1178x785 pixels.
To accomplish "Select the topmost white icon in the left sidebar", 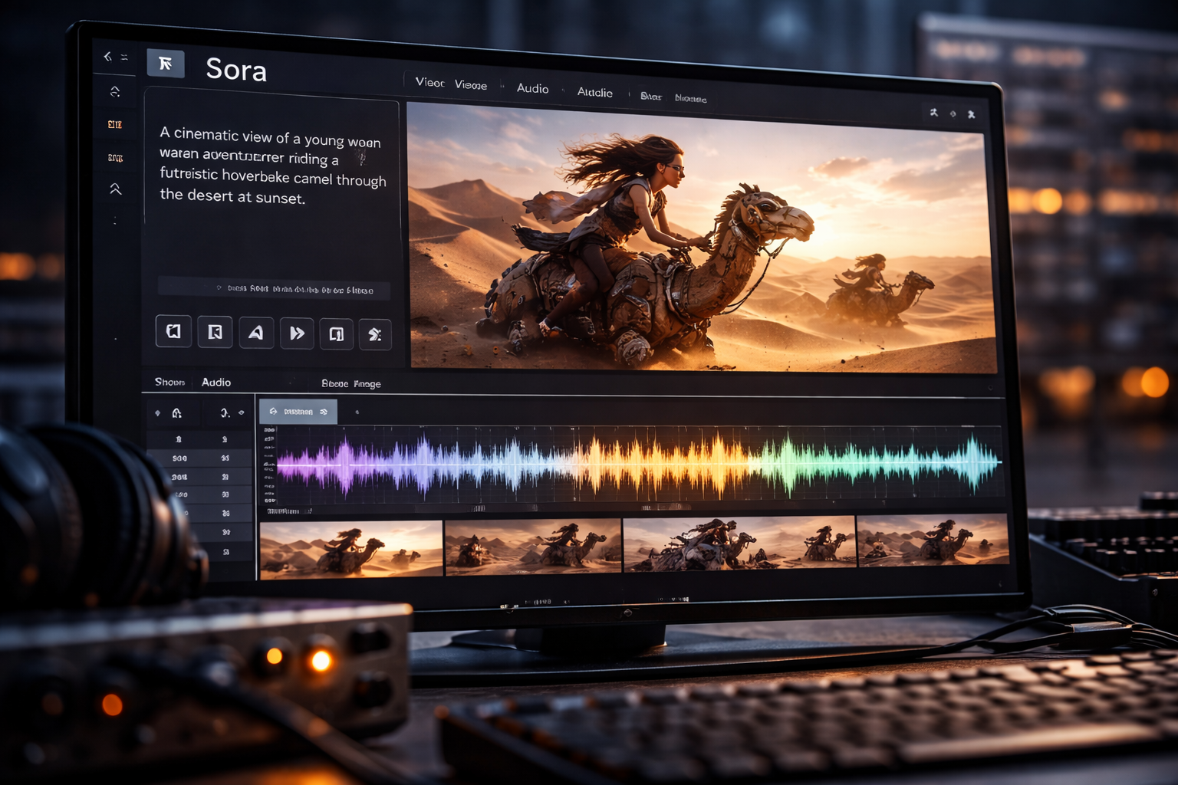I will (x=115, y=92).
